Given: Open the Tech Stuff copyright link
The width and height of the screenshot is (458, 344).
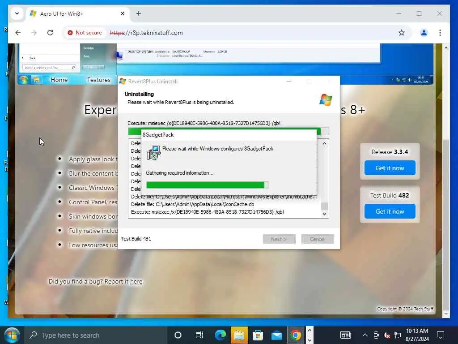Looking at the screenshot, I should click(423, 309).
